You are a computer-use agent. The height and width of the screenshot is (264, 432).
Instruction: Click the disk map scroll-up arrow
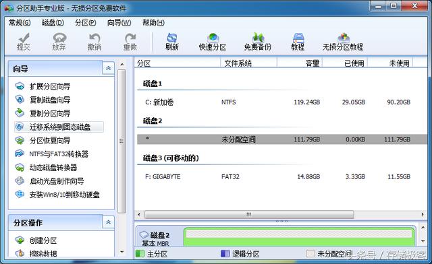pos(423,228)
